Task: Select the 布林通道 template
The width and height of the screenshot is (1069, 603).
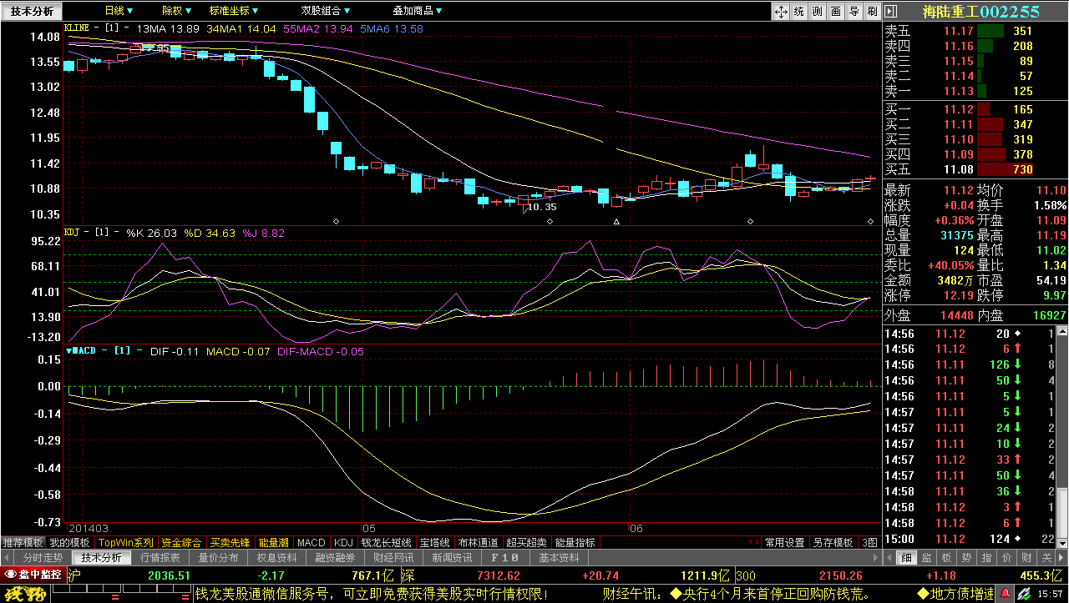Action: click(478, 542)
